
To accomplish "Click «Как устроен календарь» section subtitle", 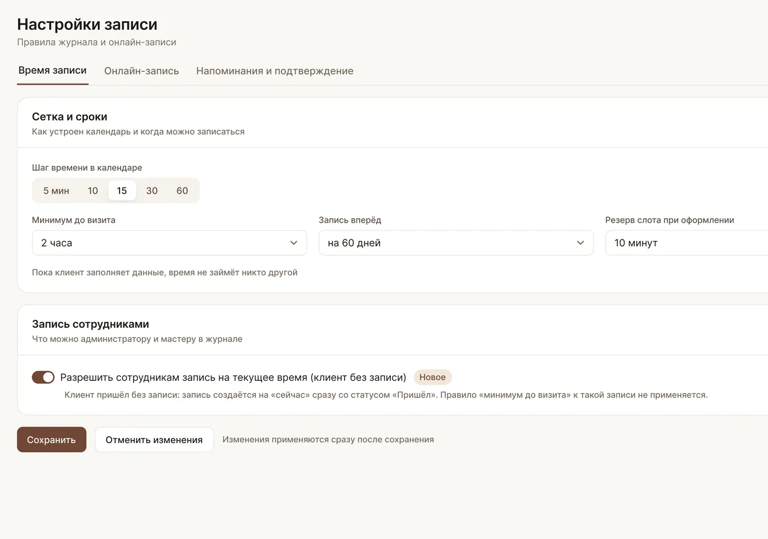I will click(x=138, y=132).
